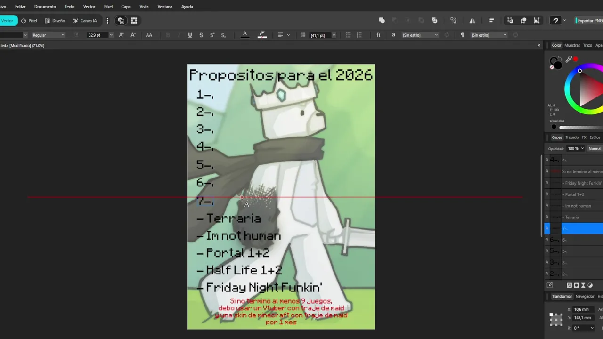
Task: Increase the font size with A+
Action: point(121,35)
